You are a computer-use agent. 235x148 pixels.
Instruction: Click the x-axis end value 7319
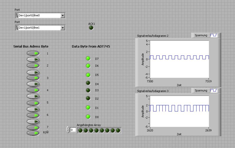coord(208,81)
